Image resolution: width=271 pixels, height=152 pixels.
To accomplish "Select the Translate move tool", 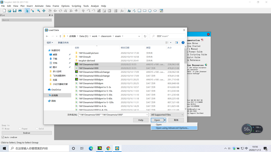I will (x=44, y=11).
